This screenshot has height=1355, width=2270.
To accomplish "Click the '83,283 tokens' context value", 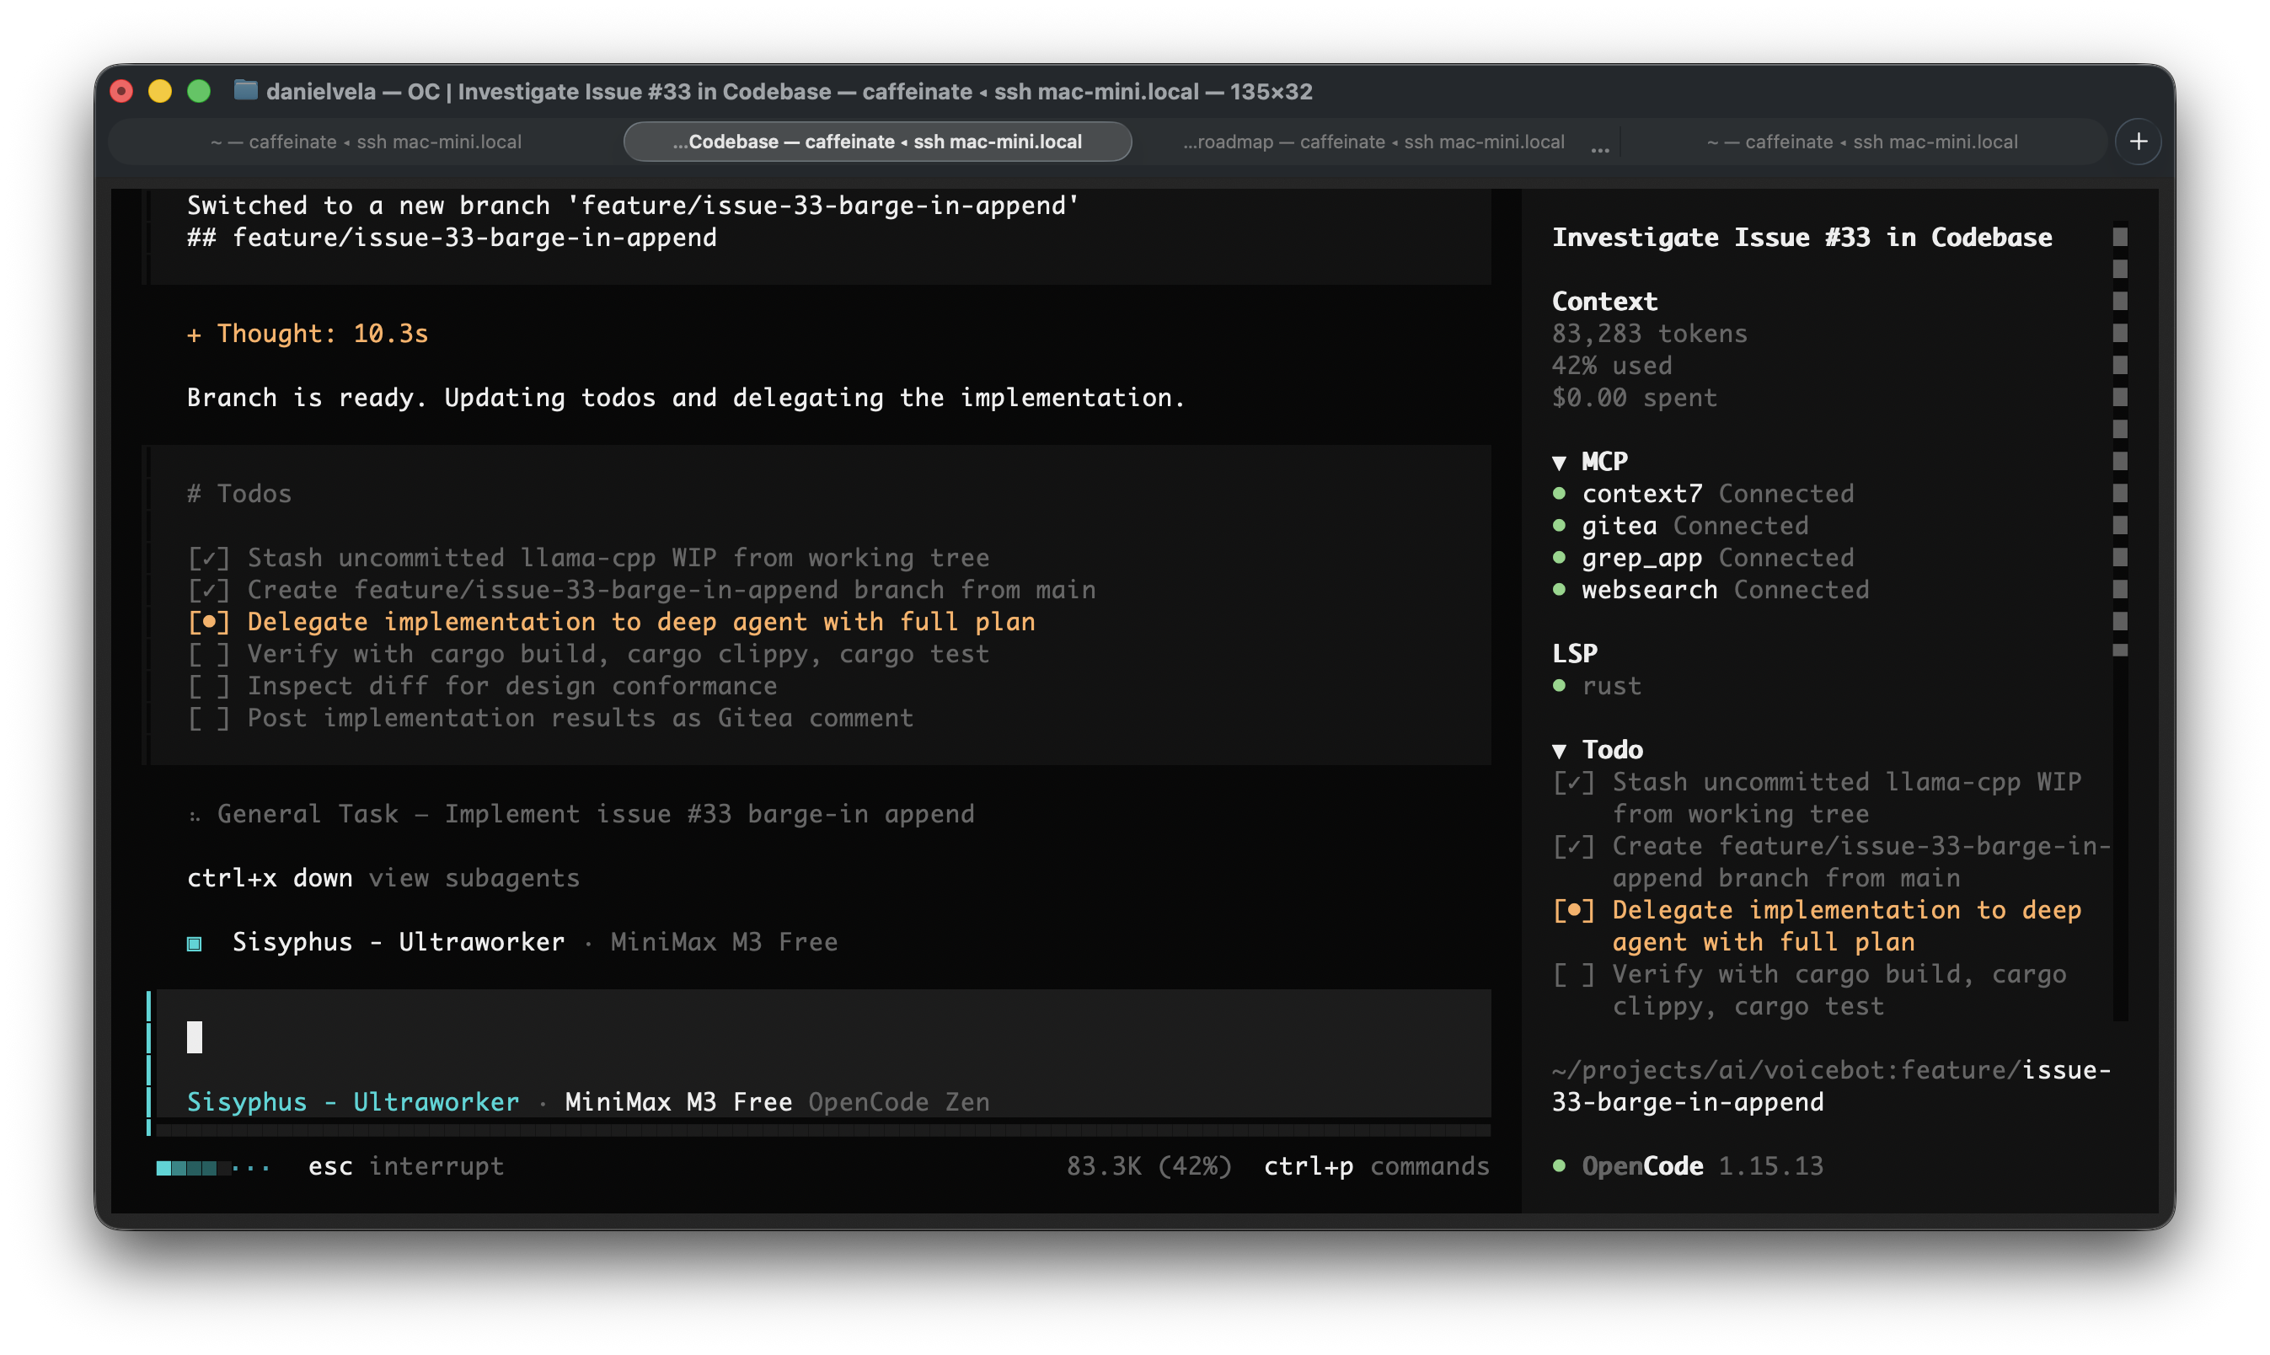I will pos(1649,335).
